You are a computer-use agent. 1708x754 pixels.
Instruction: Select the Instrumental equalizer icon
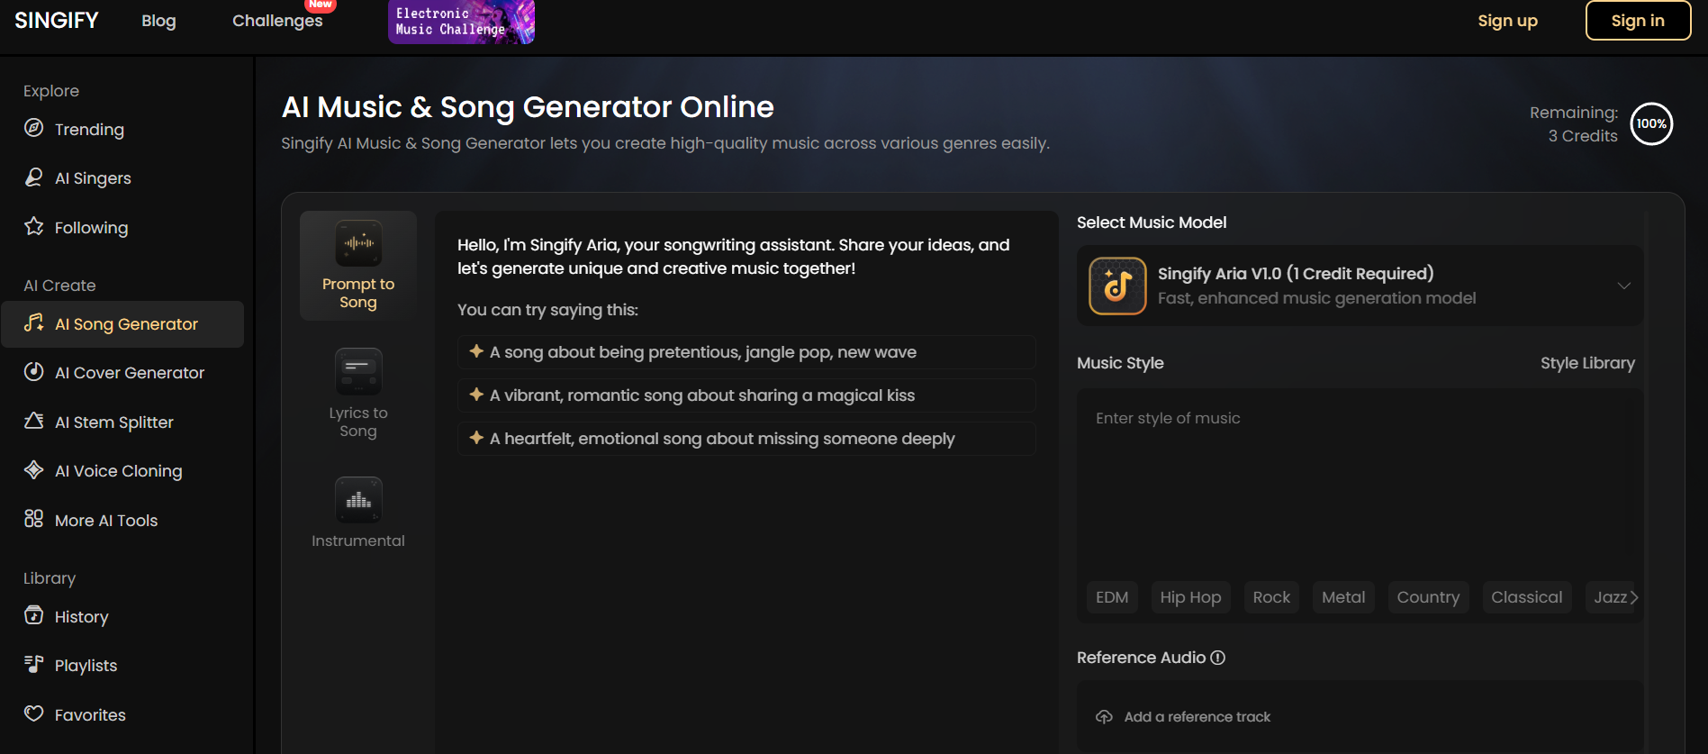pyautogui.click(x=358, y=500)
